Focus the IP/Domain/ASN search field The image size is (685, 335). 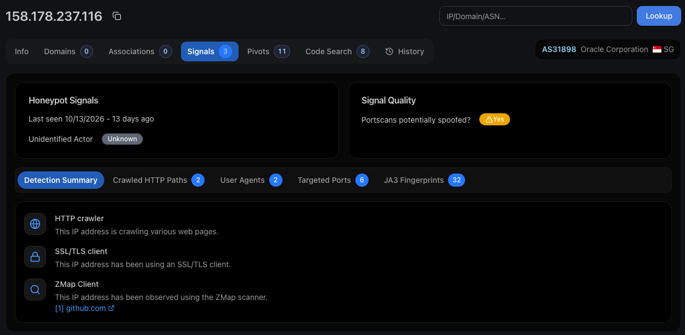point(536,16)
